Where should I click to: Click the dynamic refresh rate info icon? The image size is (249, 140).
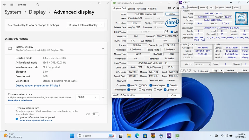click(17, 119)
